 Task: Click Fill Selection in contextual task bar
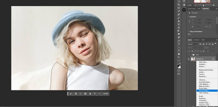pyautogui.click(x=95, y=94)
